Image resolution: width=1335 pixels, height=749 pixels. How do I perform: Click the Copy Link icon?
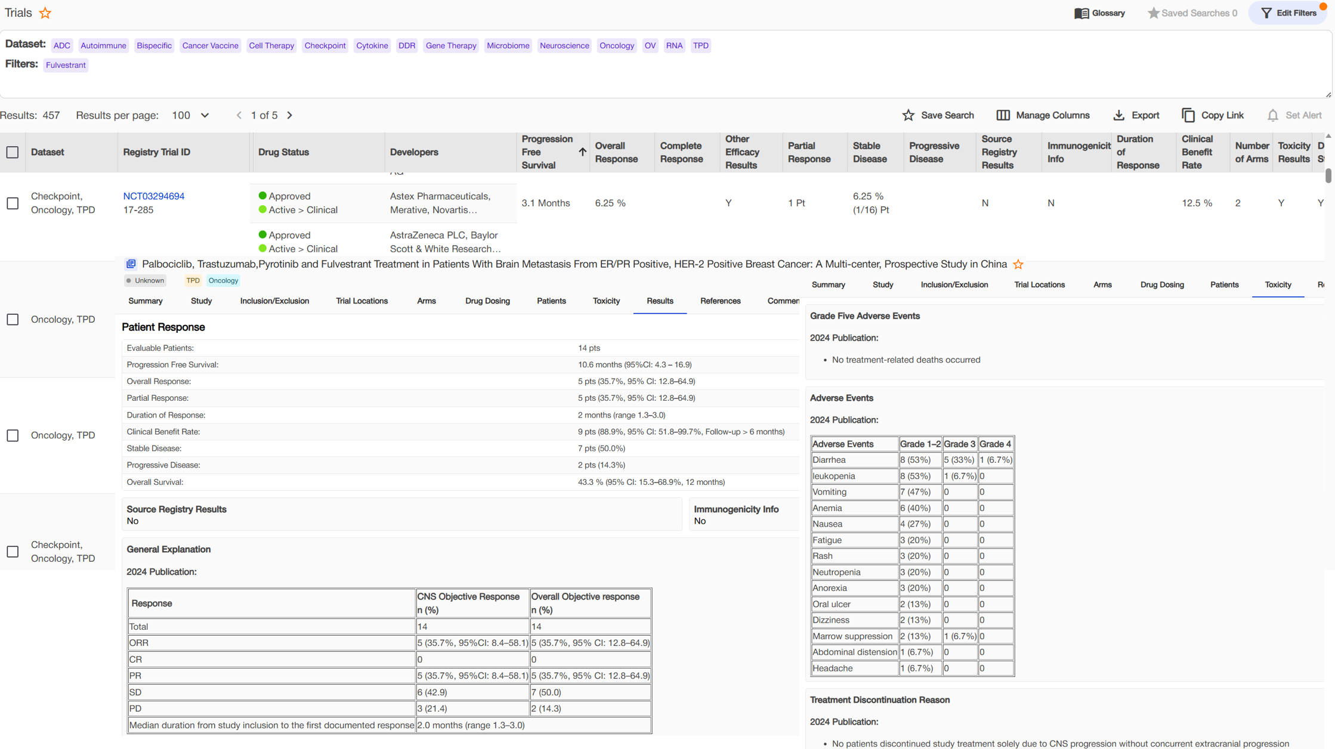1188,115
